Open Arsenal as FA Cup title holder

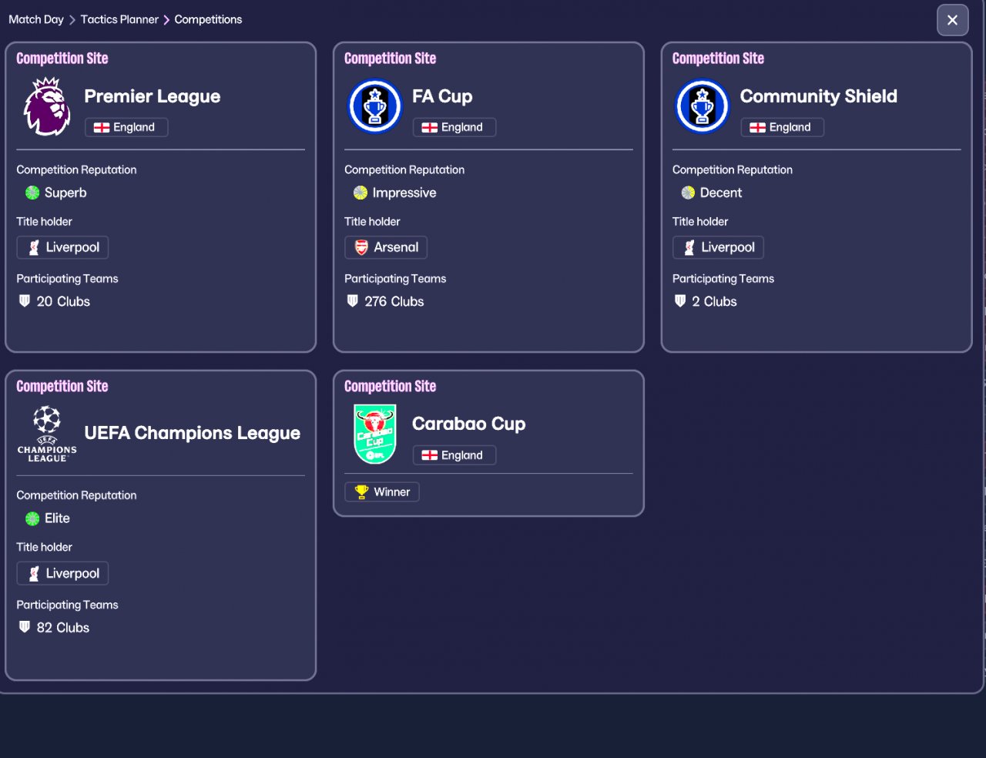386,247
